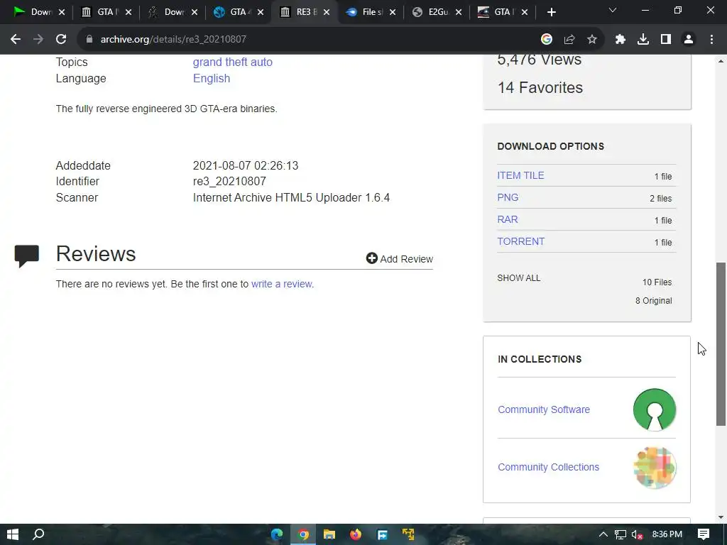Click Add Review
The height and width of the screenshot is (545, 727).
(x=400, y=258)
